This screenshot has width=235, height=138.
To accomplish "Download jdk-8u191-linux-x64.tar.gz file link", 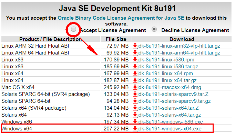I will tap(167, 80).
